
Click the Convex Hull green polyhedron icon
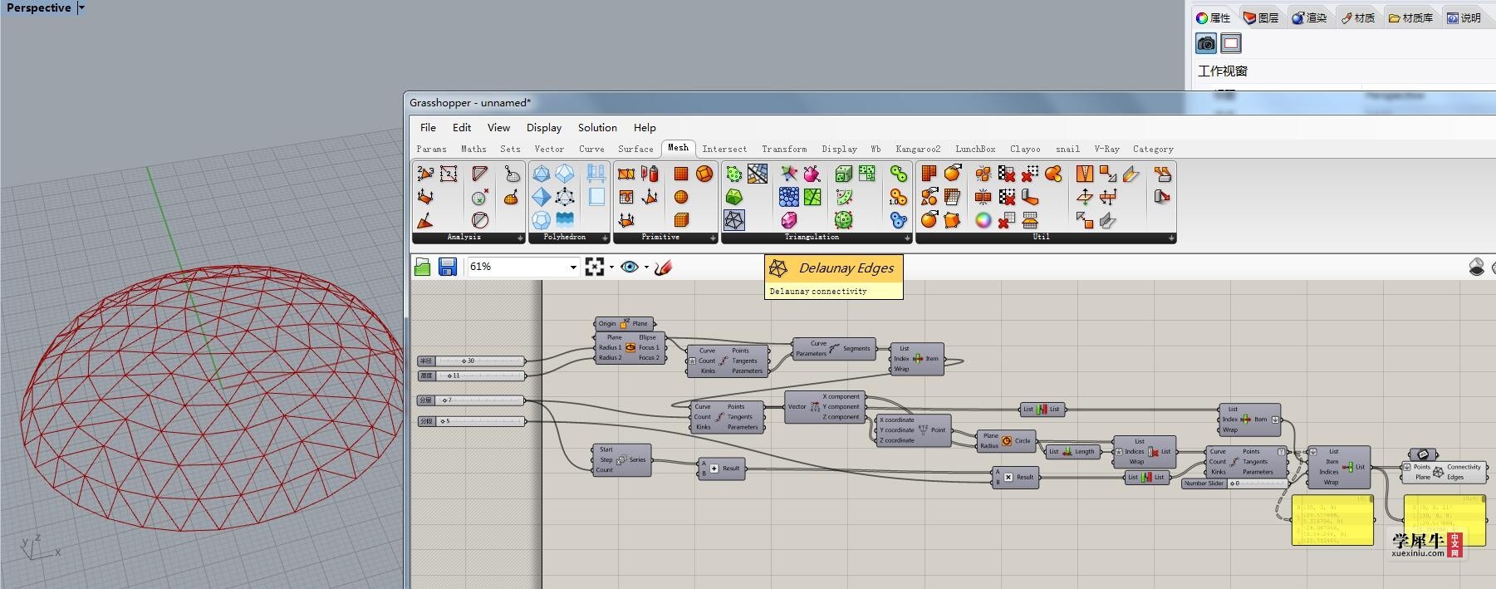733,197
